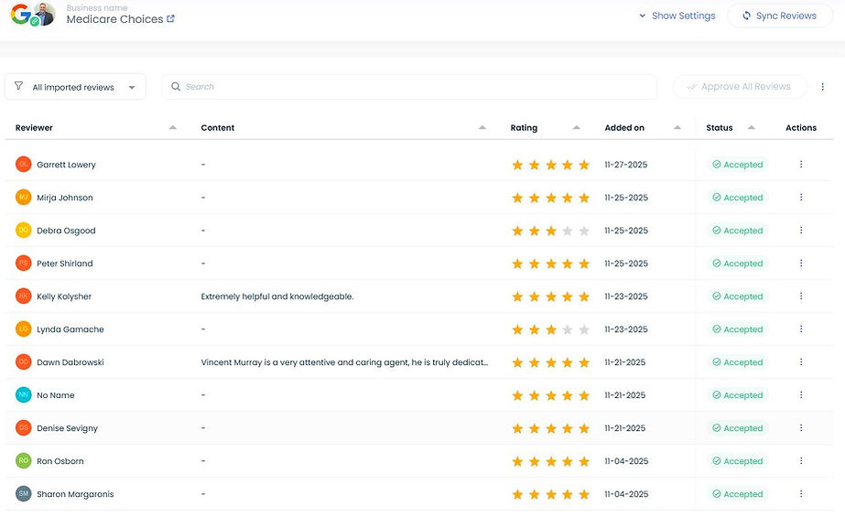
Task: Click the No Name reviewer avatar
Action: pos(23,395)
